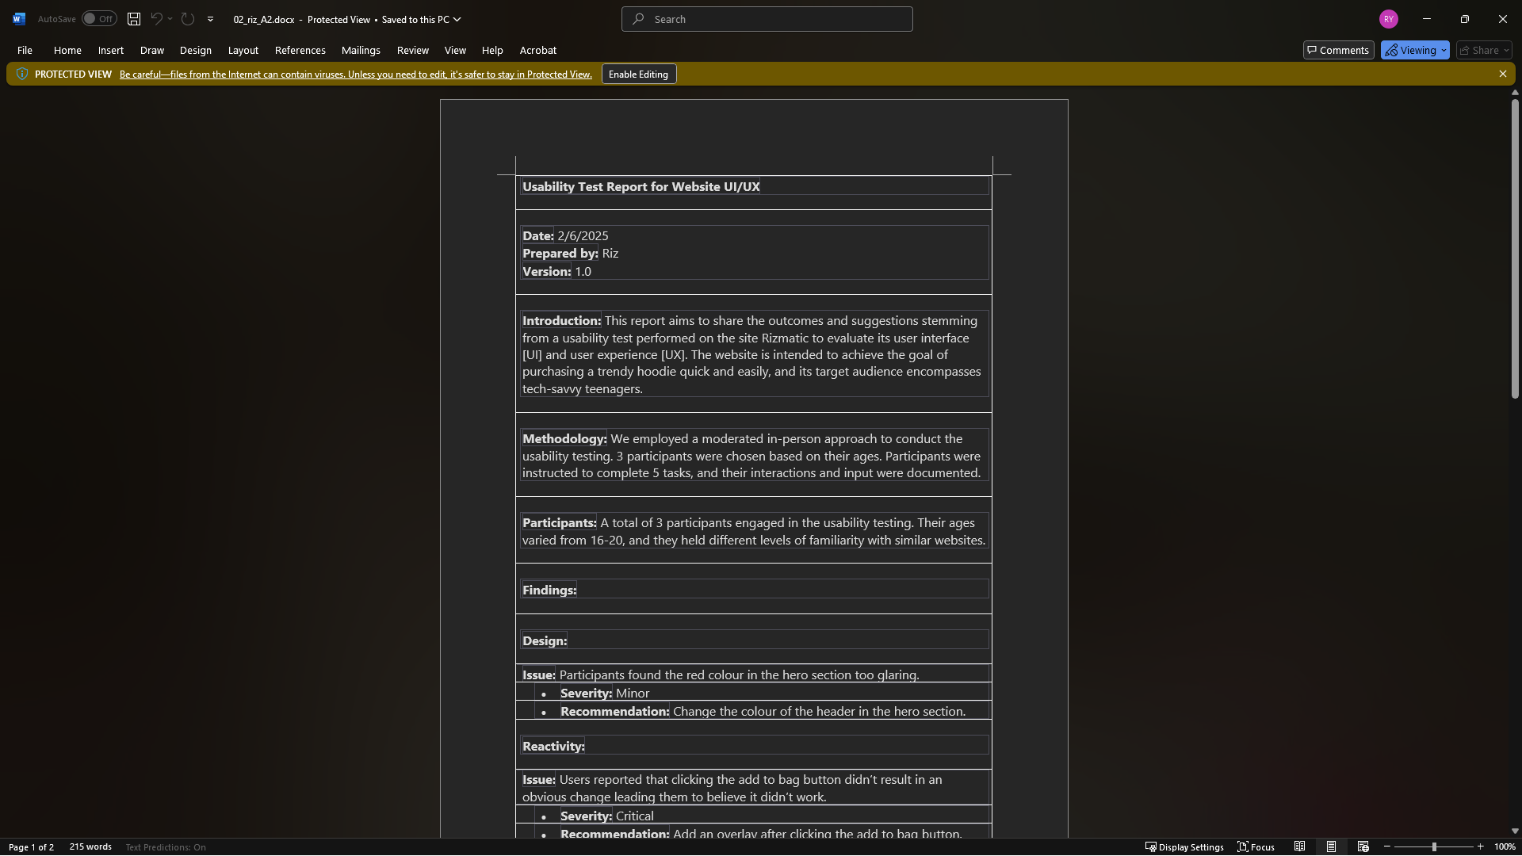Switch to Read Mode view icon
Screen dimensions: 1522x856
point(1299,846)
